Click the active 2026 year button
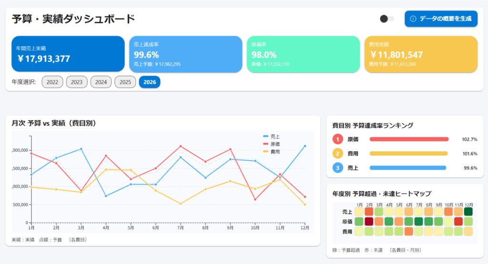This screenshot has width=488, height=264. (150, 82)
